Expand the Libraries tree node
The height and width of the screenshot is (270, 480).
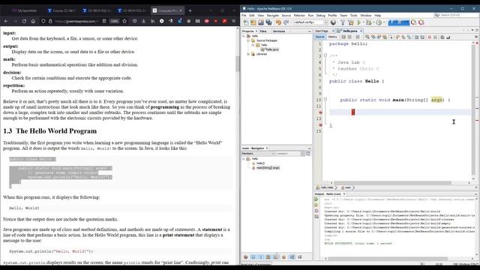(x=248, y=54)
